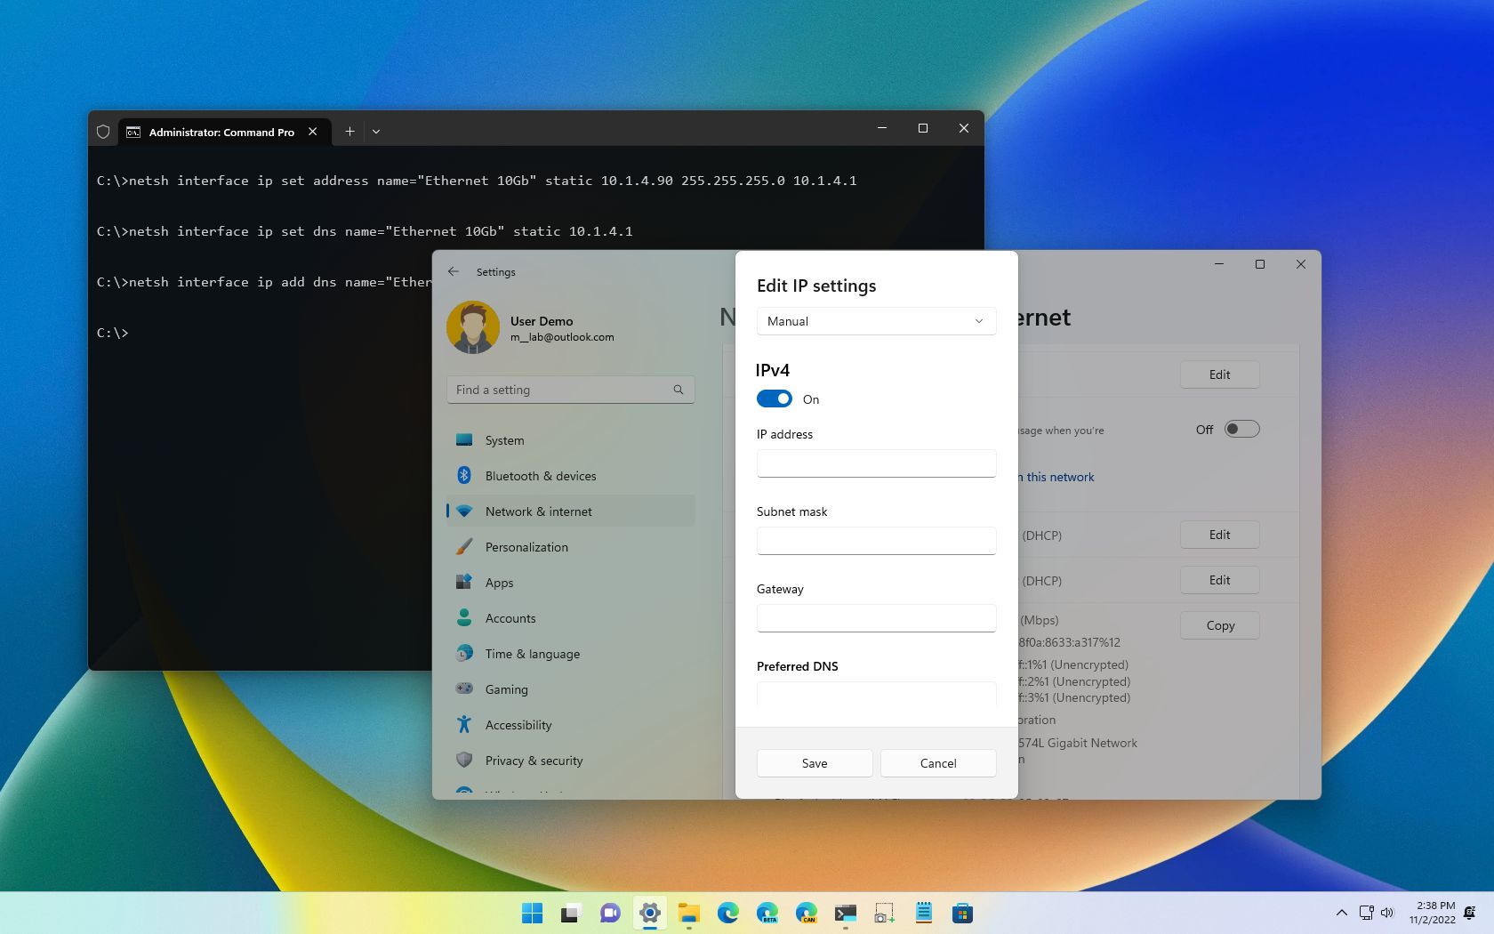Viewport: 1494px width, 934px height.
Task: Enable the metered connection toggle
Action: 1242,429
